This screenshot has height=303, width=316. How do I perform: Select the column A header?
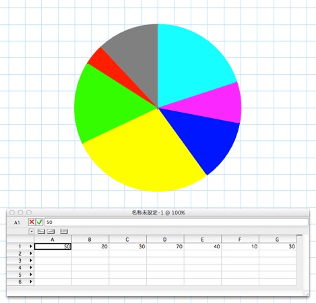click(x=53, y=240)
